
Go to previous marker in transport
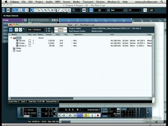pyautogui.click(x=59, y=116)
